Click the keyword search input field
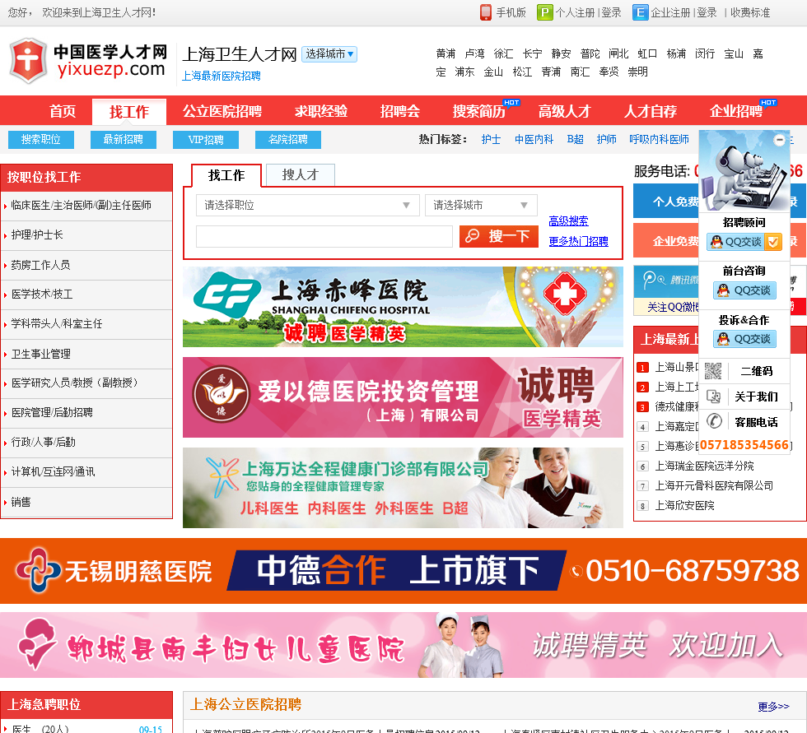 [324, 236]
